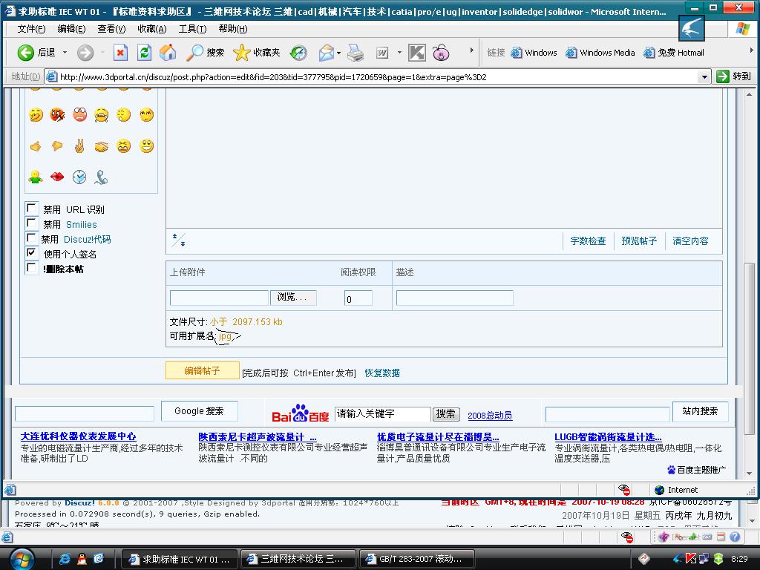
Task: Click the 清空内容 link
Action: tap(690, 241)
